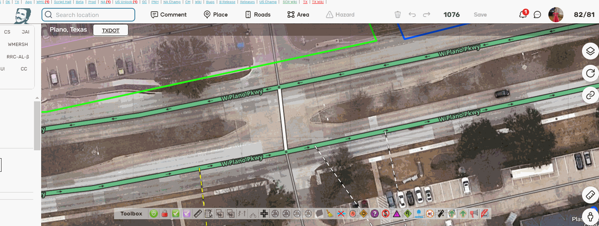Click the redo arrow in toolbar
599x226 pixels.
(x=426, y=15)
